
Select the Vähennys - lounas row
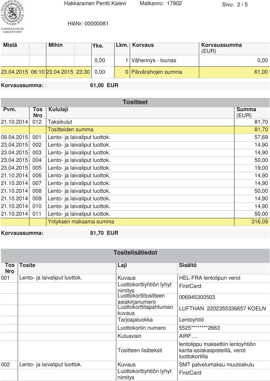point(135,60)
